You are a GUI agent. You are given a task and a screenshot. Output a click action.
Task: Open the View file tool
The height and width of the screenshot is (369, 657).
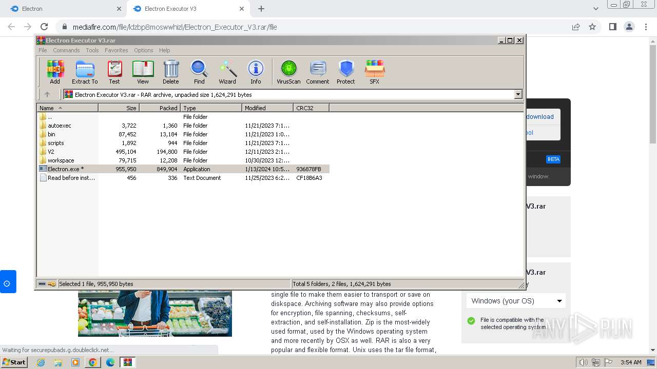(x=143, y=72)
